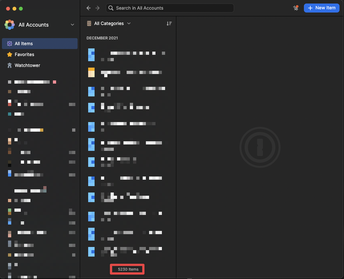Click the colorful All Accounts logo
344x279 pixels.
10,25
